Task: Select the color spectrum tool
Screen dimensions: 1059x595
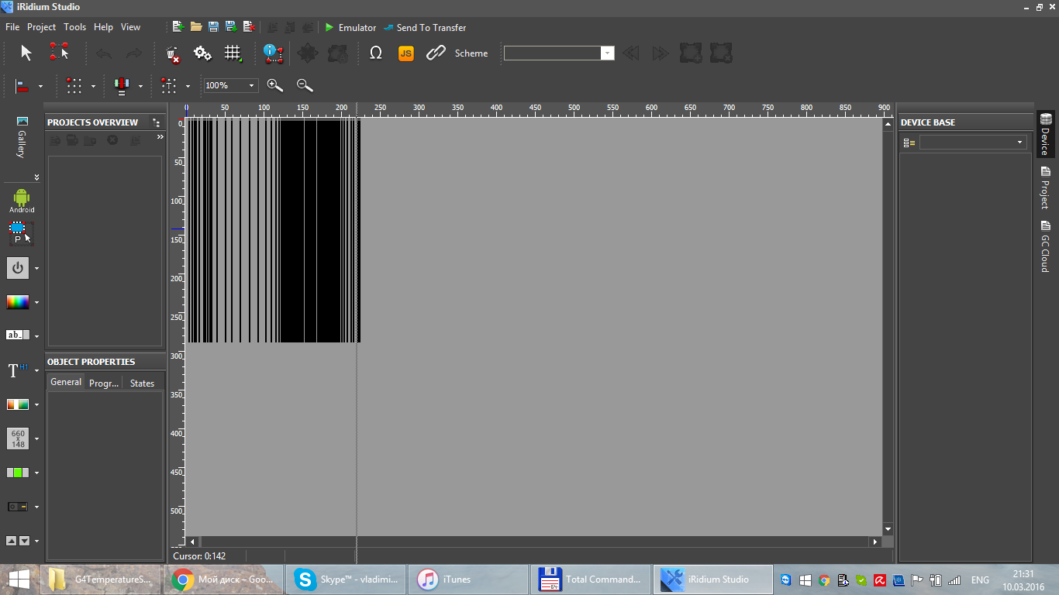Action: (x=18, y=302)
